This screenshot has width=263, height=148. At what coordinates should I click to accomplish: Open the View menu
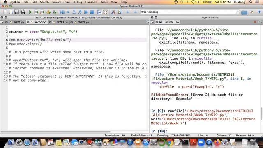(x=114, y=2)
